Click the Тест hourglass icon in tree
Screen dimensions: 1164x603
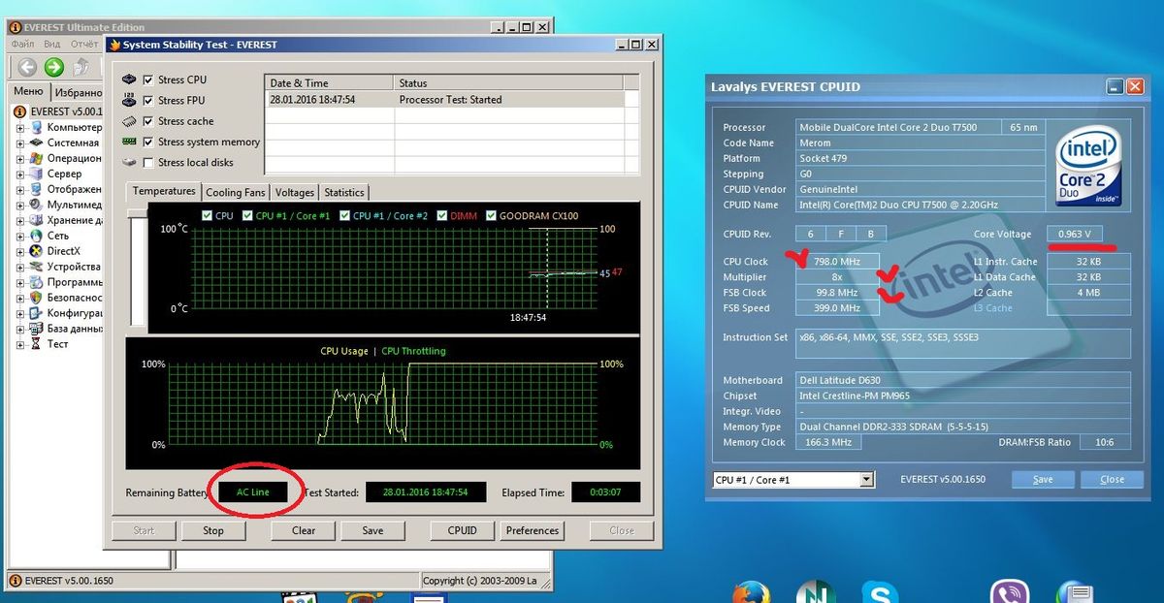(37, 344)
